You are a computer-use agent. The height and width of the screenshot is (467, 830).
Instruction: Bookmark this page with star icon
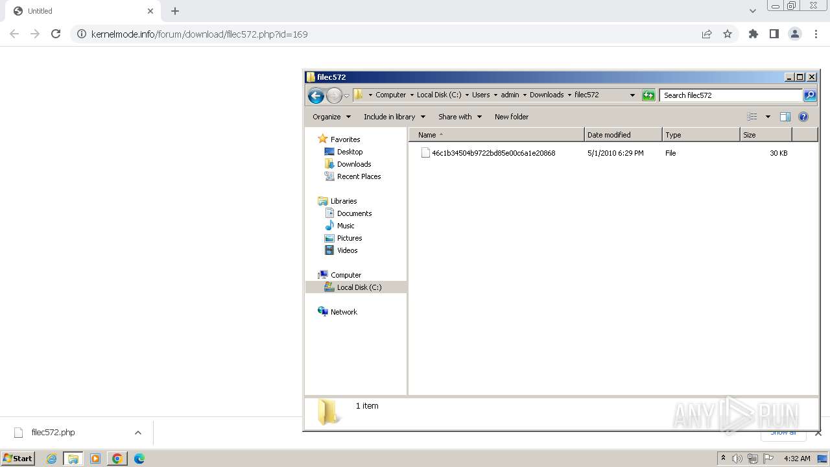728,34
